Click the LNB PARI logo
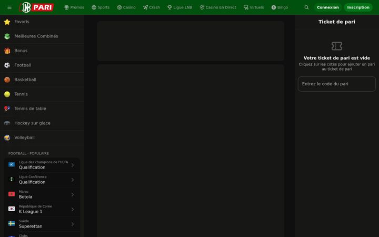Screen dimensions: 379x237 pyautogui.click(x=36, y=7)
